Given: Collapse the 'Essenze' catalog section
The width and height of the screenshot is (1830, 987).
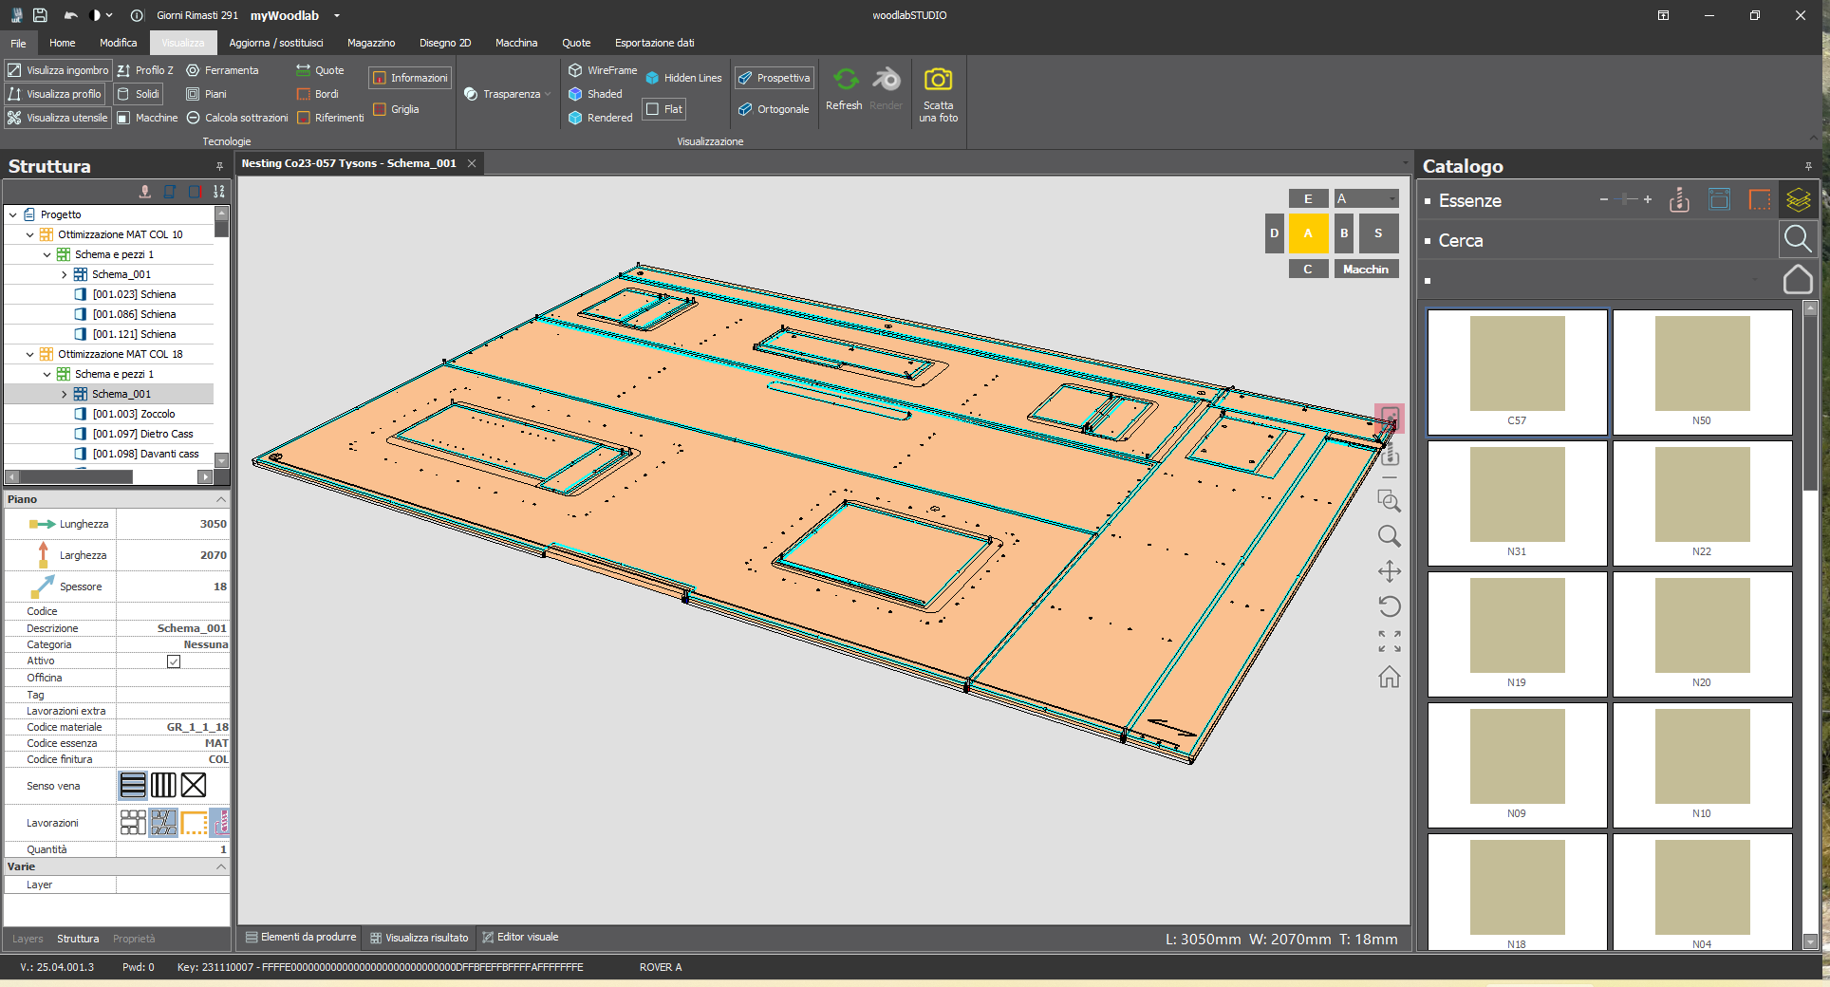Looking at the screenshot, I should (1429, 200).
